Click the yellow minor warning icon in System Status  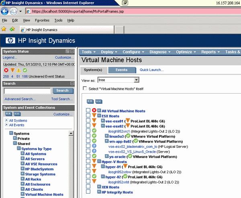tap(18, 70)
